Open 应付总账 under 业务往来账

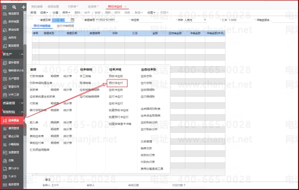146,83
